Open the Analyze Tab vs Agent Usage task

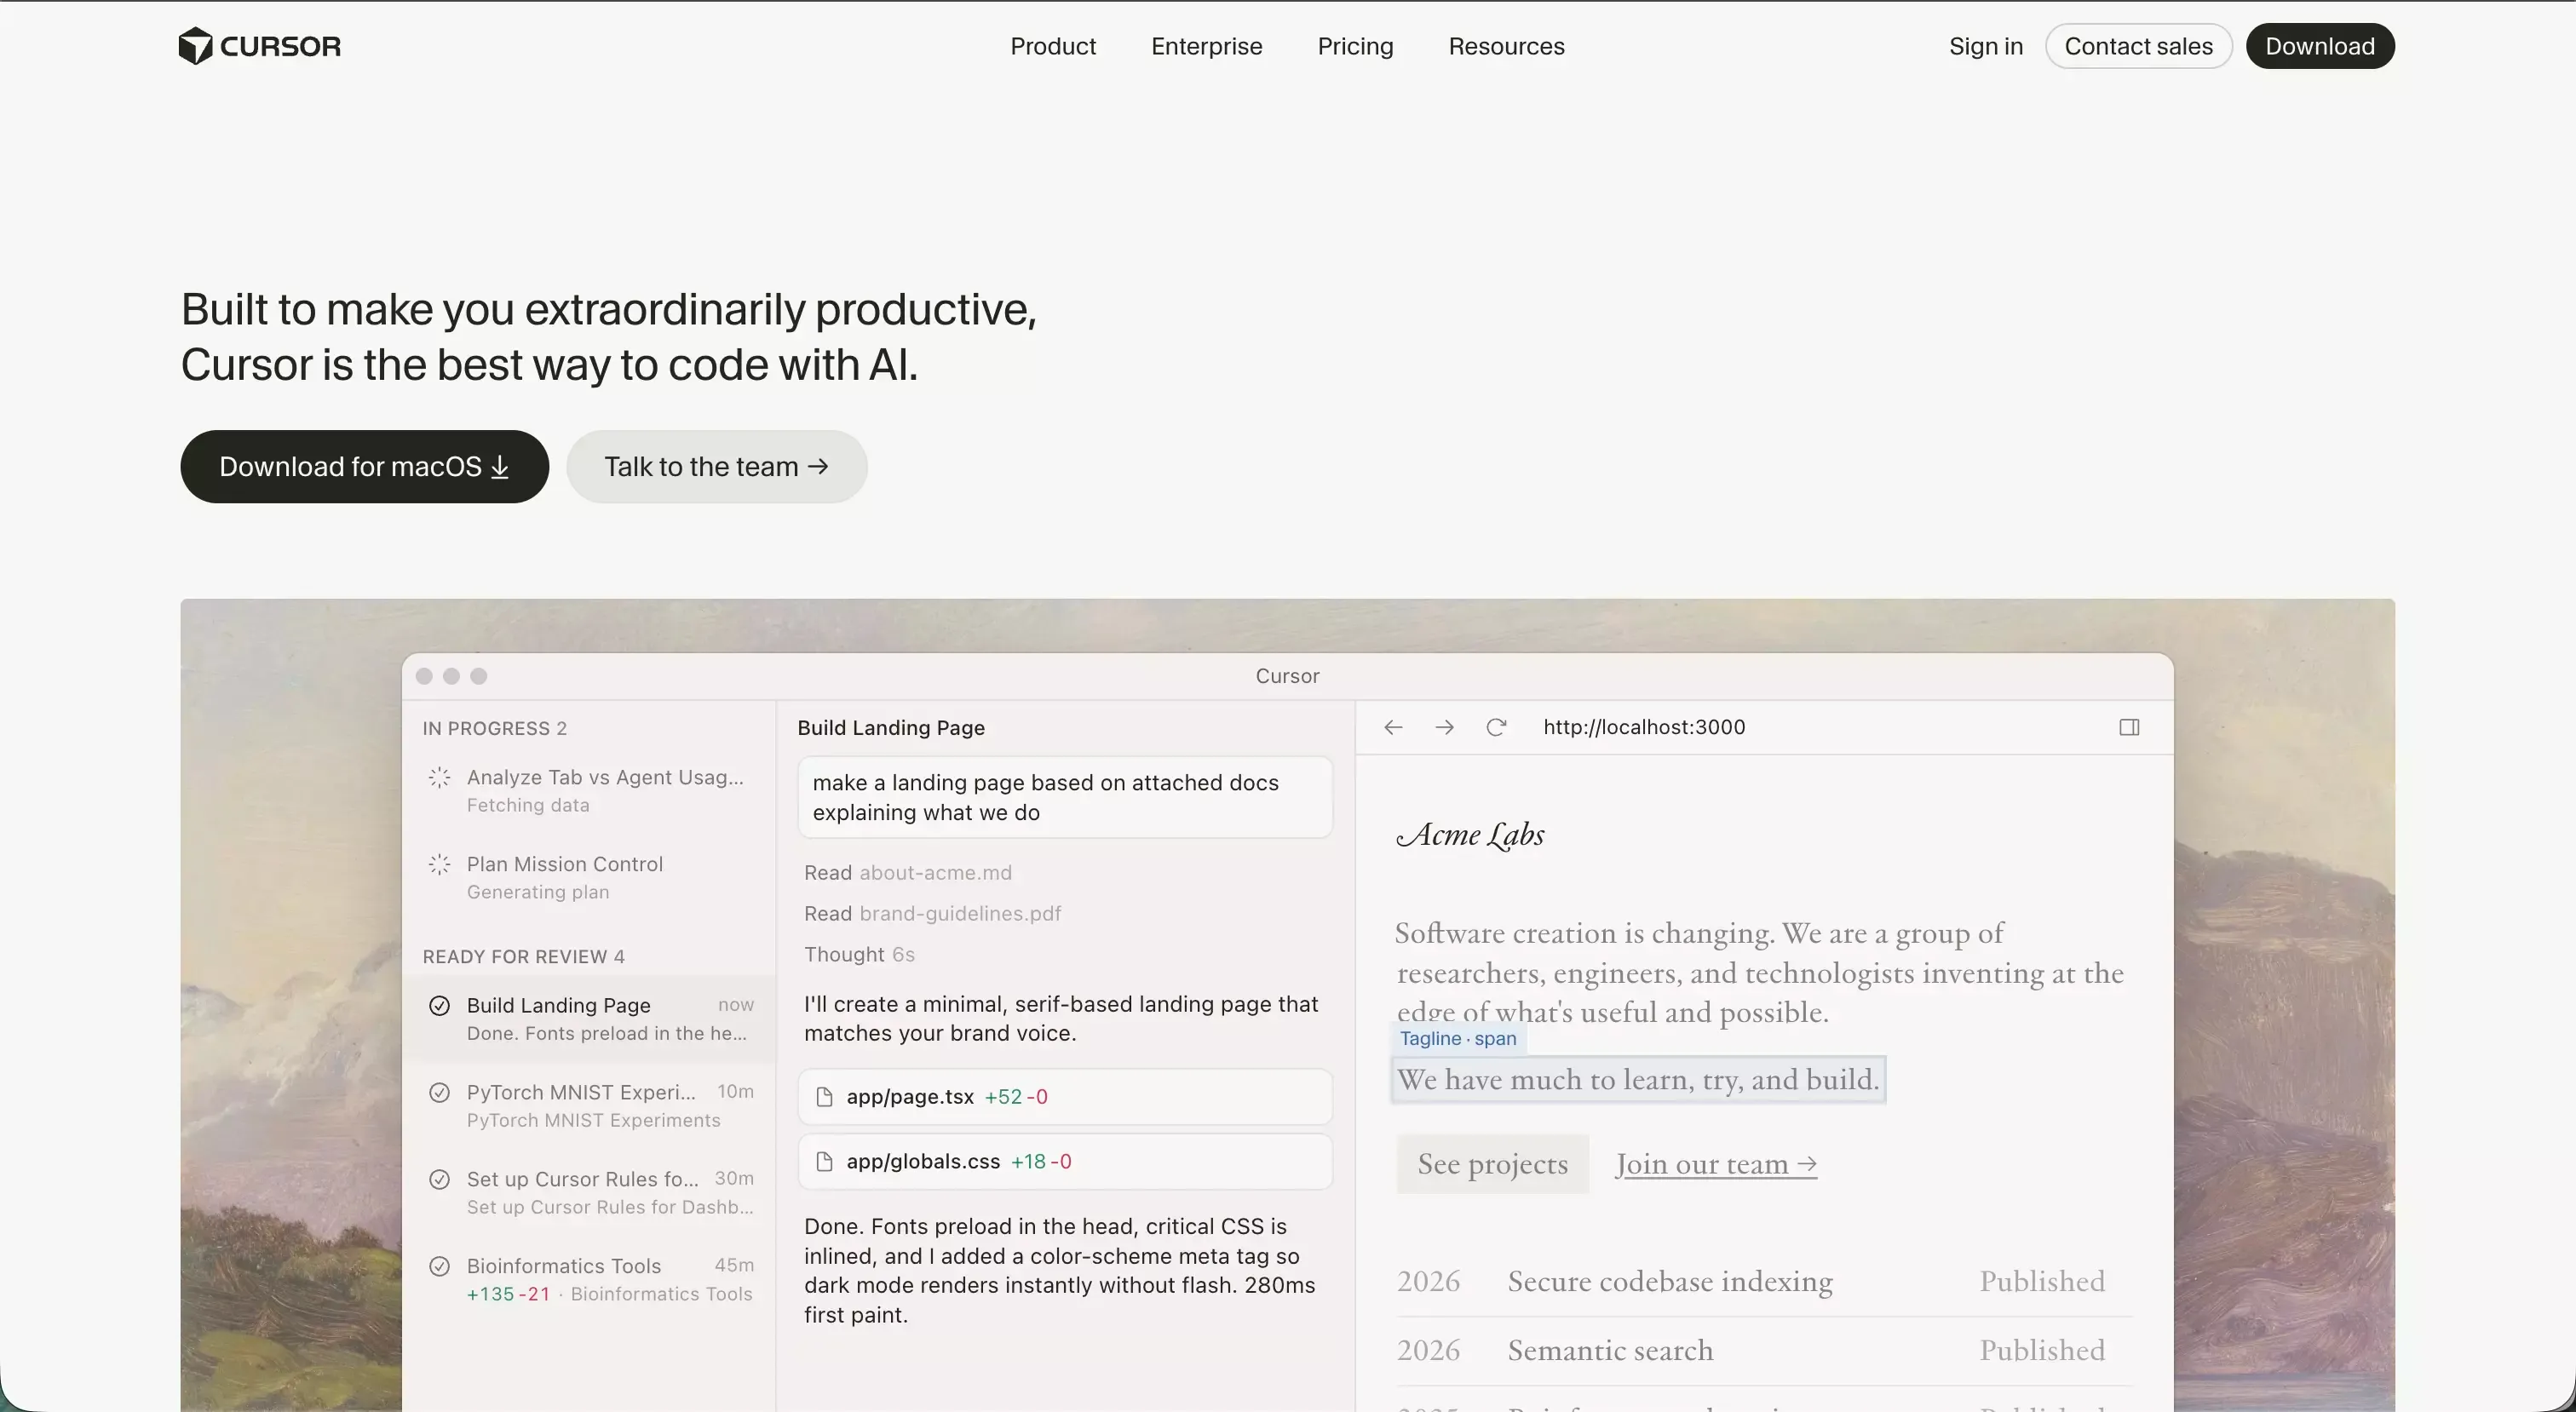[588, 790]
